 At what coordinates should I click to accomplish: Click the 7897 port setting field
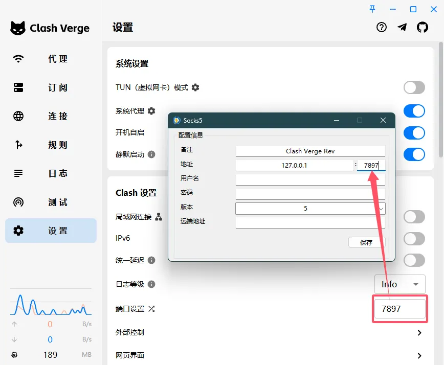400,309
